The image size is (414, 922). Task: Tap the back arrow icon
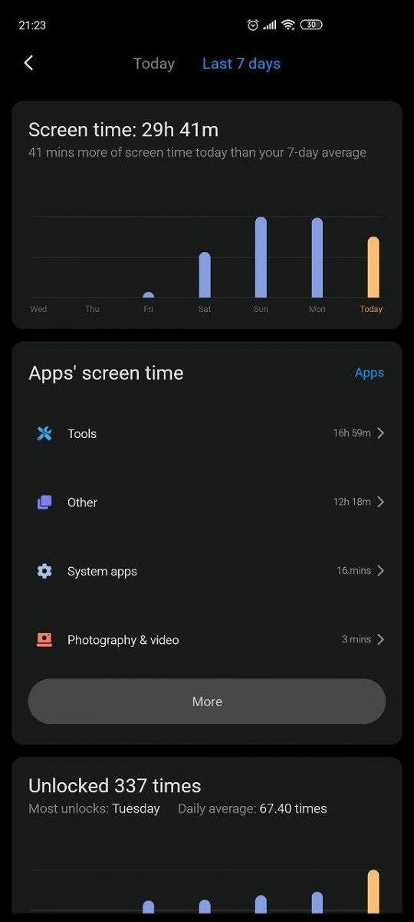pos(28,63)
